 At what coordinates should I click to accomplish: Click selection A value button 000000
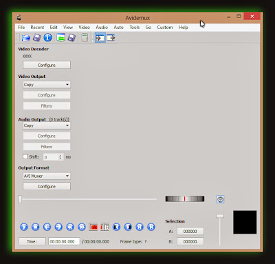tap(190, 232)
